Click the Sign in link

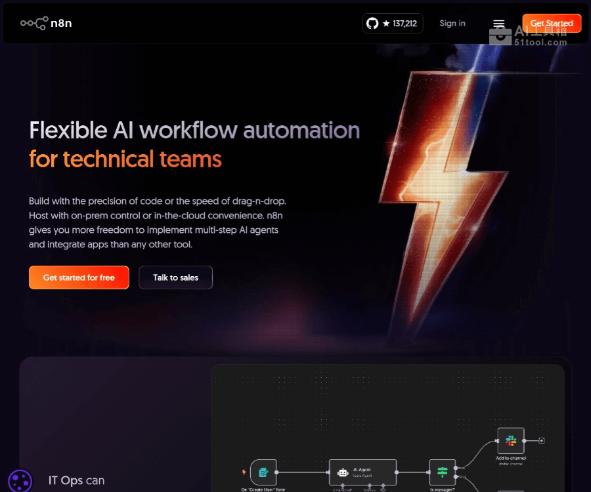pyautogui.click(x=452, y=24)
